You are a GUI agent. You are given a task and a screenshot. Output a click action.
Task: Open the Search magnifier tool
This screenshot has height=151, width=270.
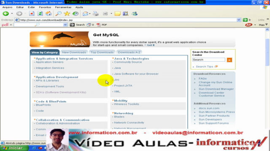(x=59, y=13)
